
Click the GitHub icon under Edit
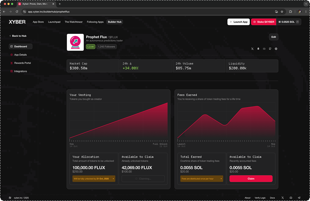(x=270, y=49)
